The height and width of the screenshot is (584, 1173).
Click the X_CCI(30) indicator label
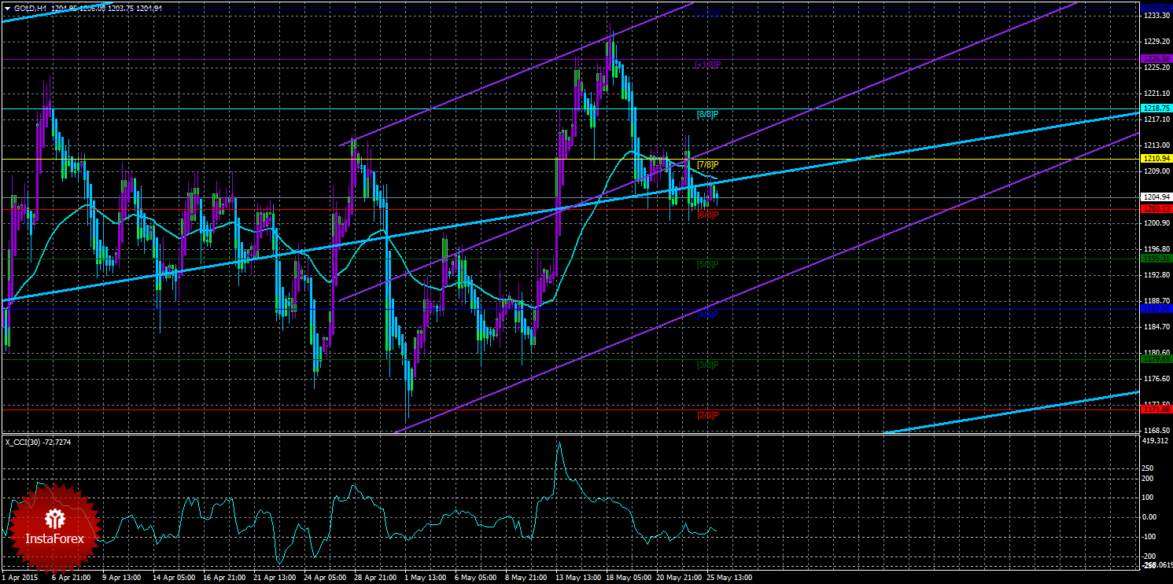coord(25,440)
